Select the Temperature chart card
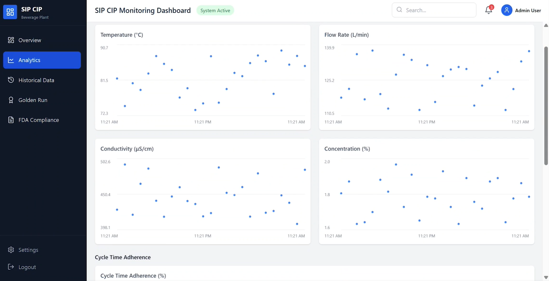Viewport: 549px width, 281px height. coord(202,77)
